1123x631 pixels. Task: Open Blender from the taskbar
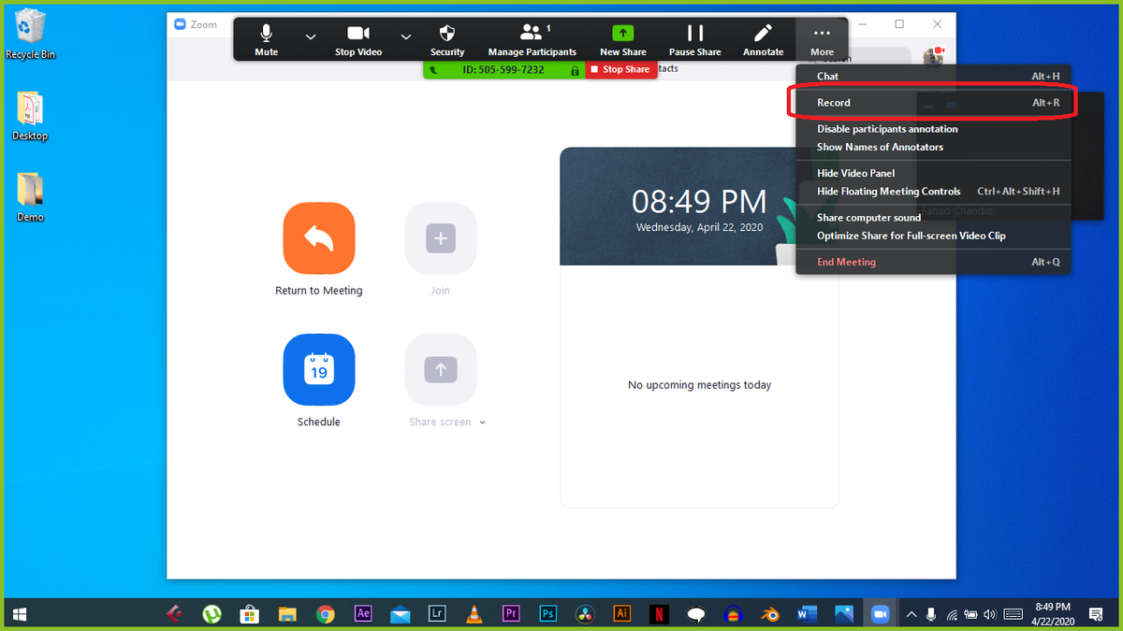coord(769,614)
